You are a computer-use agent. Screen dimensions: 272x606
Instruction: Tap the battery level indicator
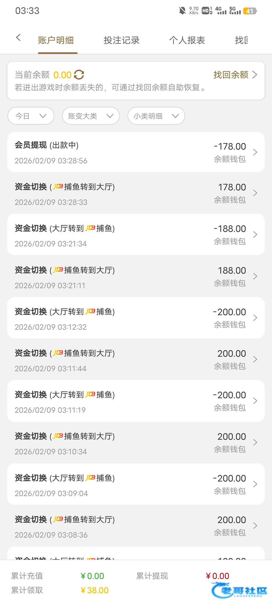[x=250, y=11]
